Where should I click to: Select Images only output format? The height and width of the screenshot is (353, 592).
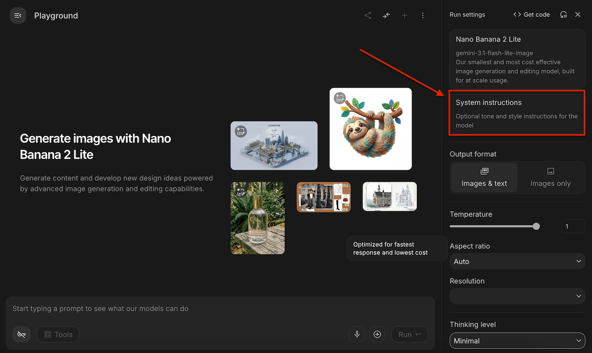(x=551, y=177)
